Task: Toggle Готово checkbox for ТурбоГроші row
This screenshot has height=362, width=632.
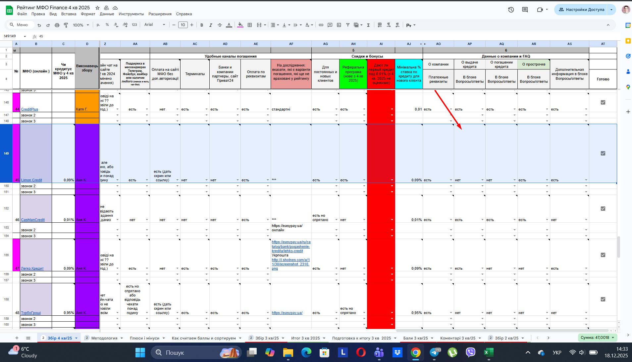Action: (603, 299)
